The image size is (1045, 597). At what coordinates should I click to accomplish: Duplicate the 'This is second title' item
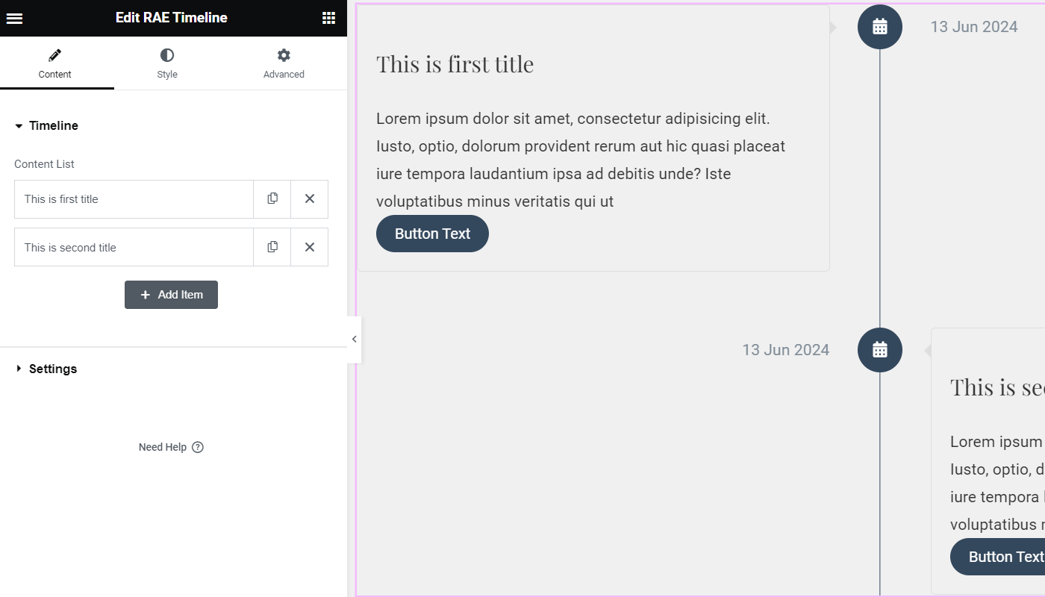point(272,247)
